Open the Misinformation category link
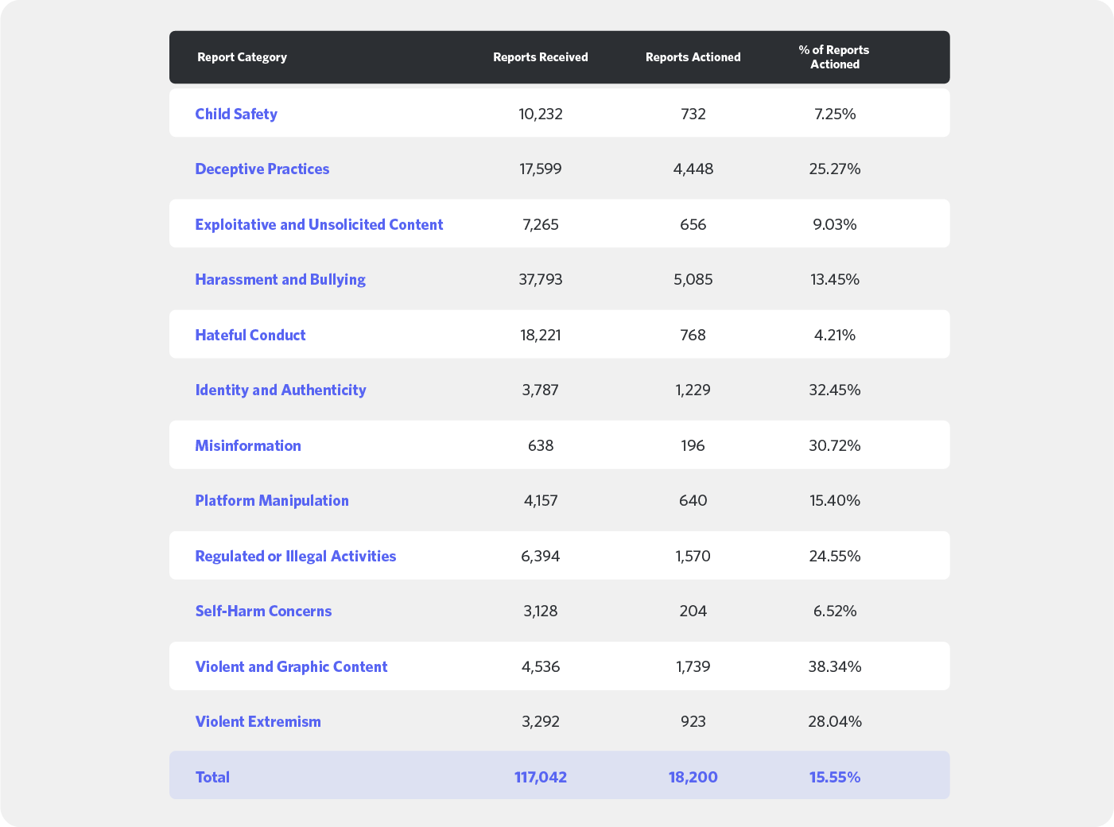This screenshot has height=827, width=1114. (248, 445)
